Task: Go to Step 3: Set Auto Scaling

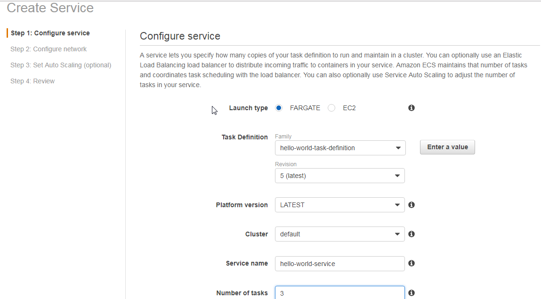Action: pos(61,65)
